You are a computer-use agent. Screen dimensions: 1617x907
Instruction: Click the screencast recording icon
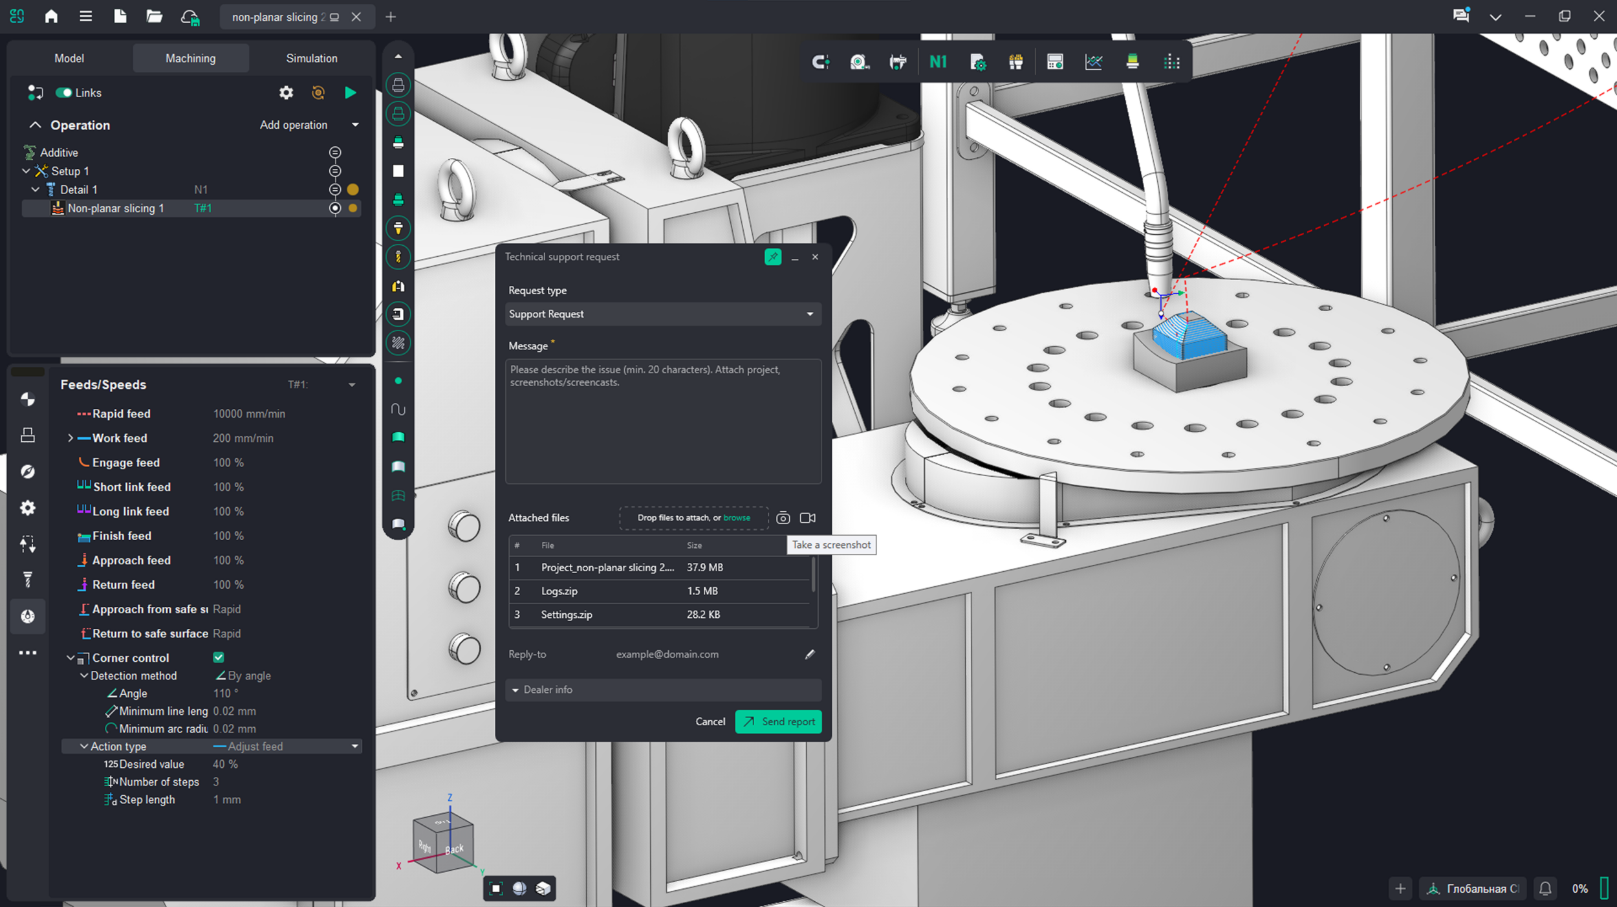807,518
